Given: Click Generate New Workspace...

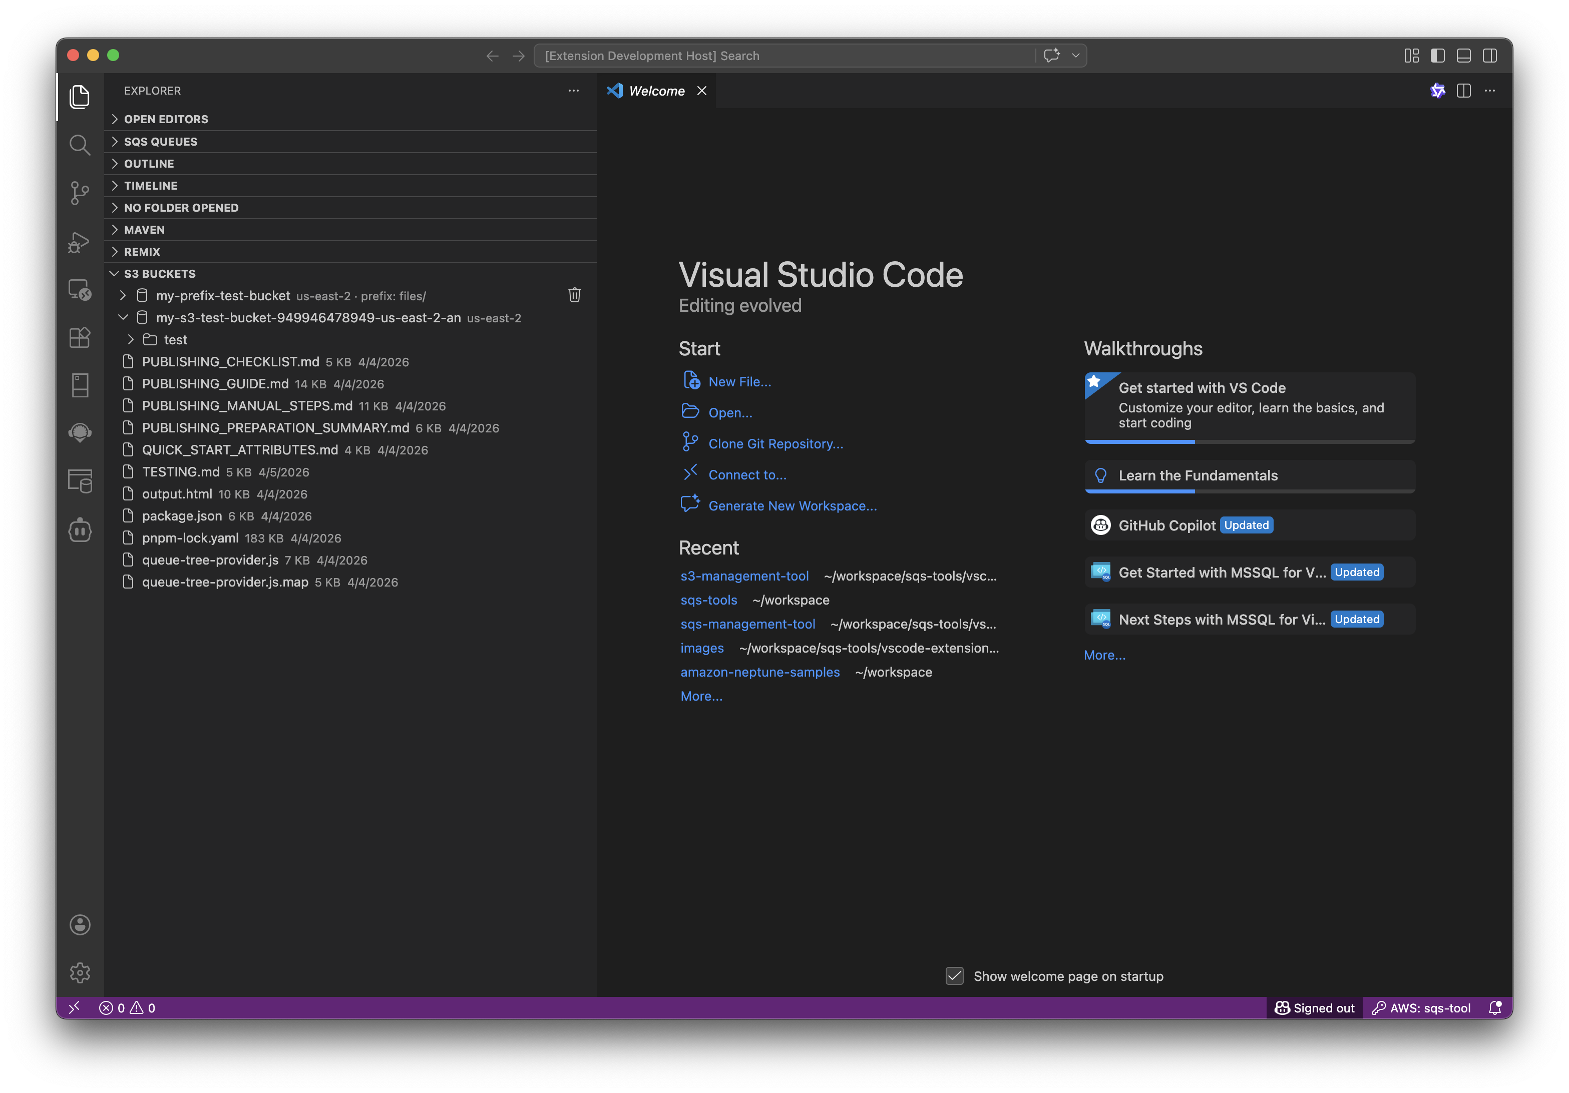Looking at the screenshot, I should pyautogui.click(x=793, y=505).
